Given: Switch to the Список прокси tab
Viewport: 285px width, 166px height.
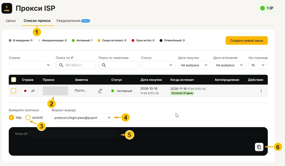Looking at the screenshot, I should pos(37,21).
